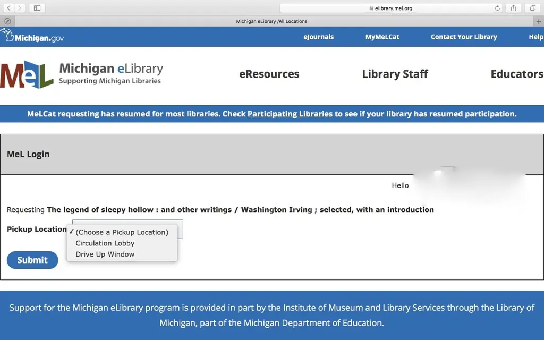
Task: Click the Michigan.gov logo
Action: tap(32, 36)
